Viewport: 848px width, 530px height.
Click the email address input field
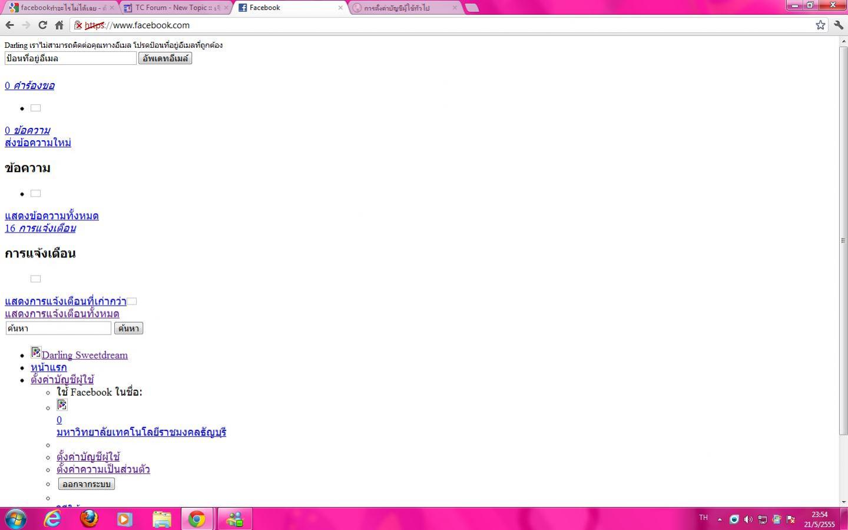point(71,58)
